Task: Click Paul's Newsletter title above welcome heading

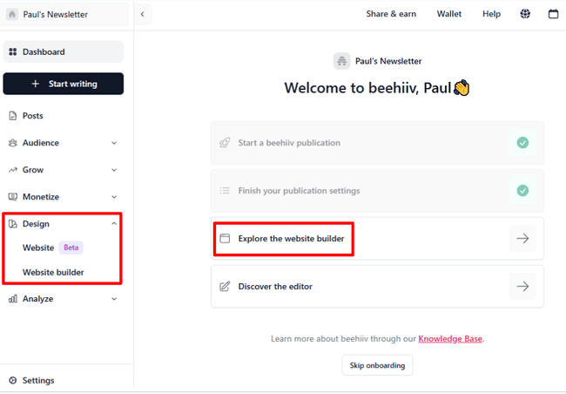Action: tap(388, 61)
